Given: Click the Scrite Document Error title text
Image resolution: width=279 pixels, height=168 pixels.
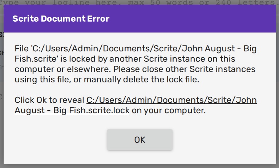Looking at the screenshot, I should (x=61, y=19).
